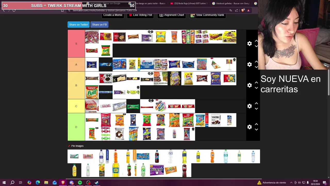The image size is (330, 186).
Task: Move tier A row up
Action: point(256,62)
